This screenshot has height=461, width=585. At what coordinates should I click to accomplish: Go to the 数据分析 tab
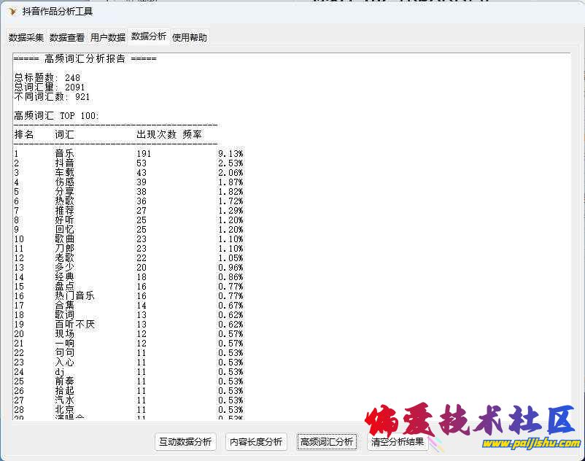(149, 36)
